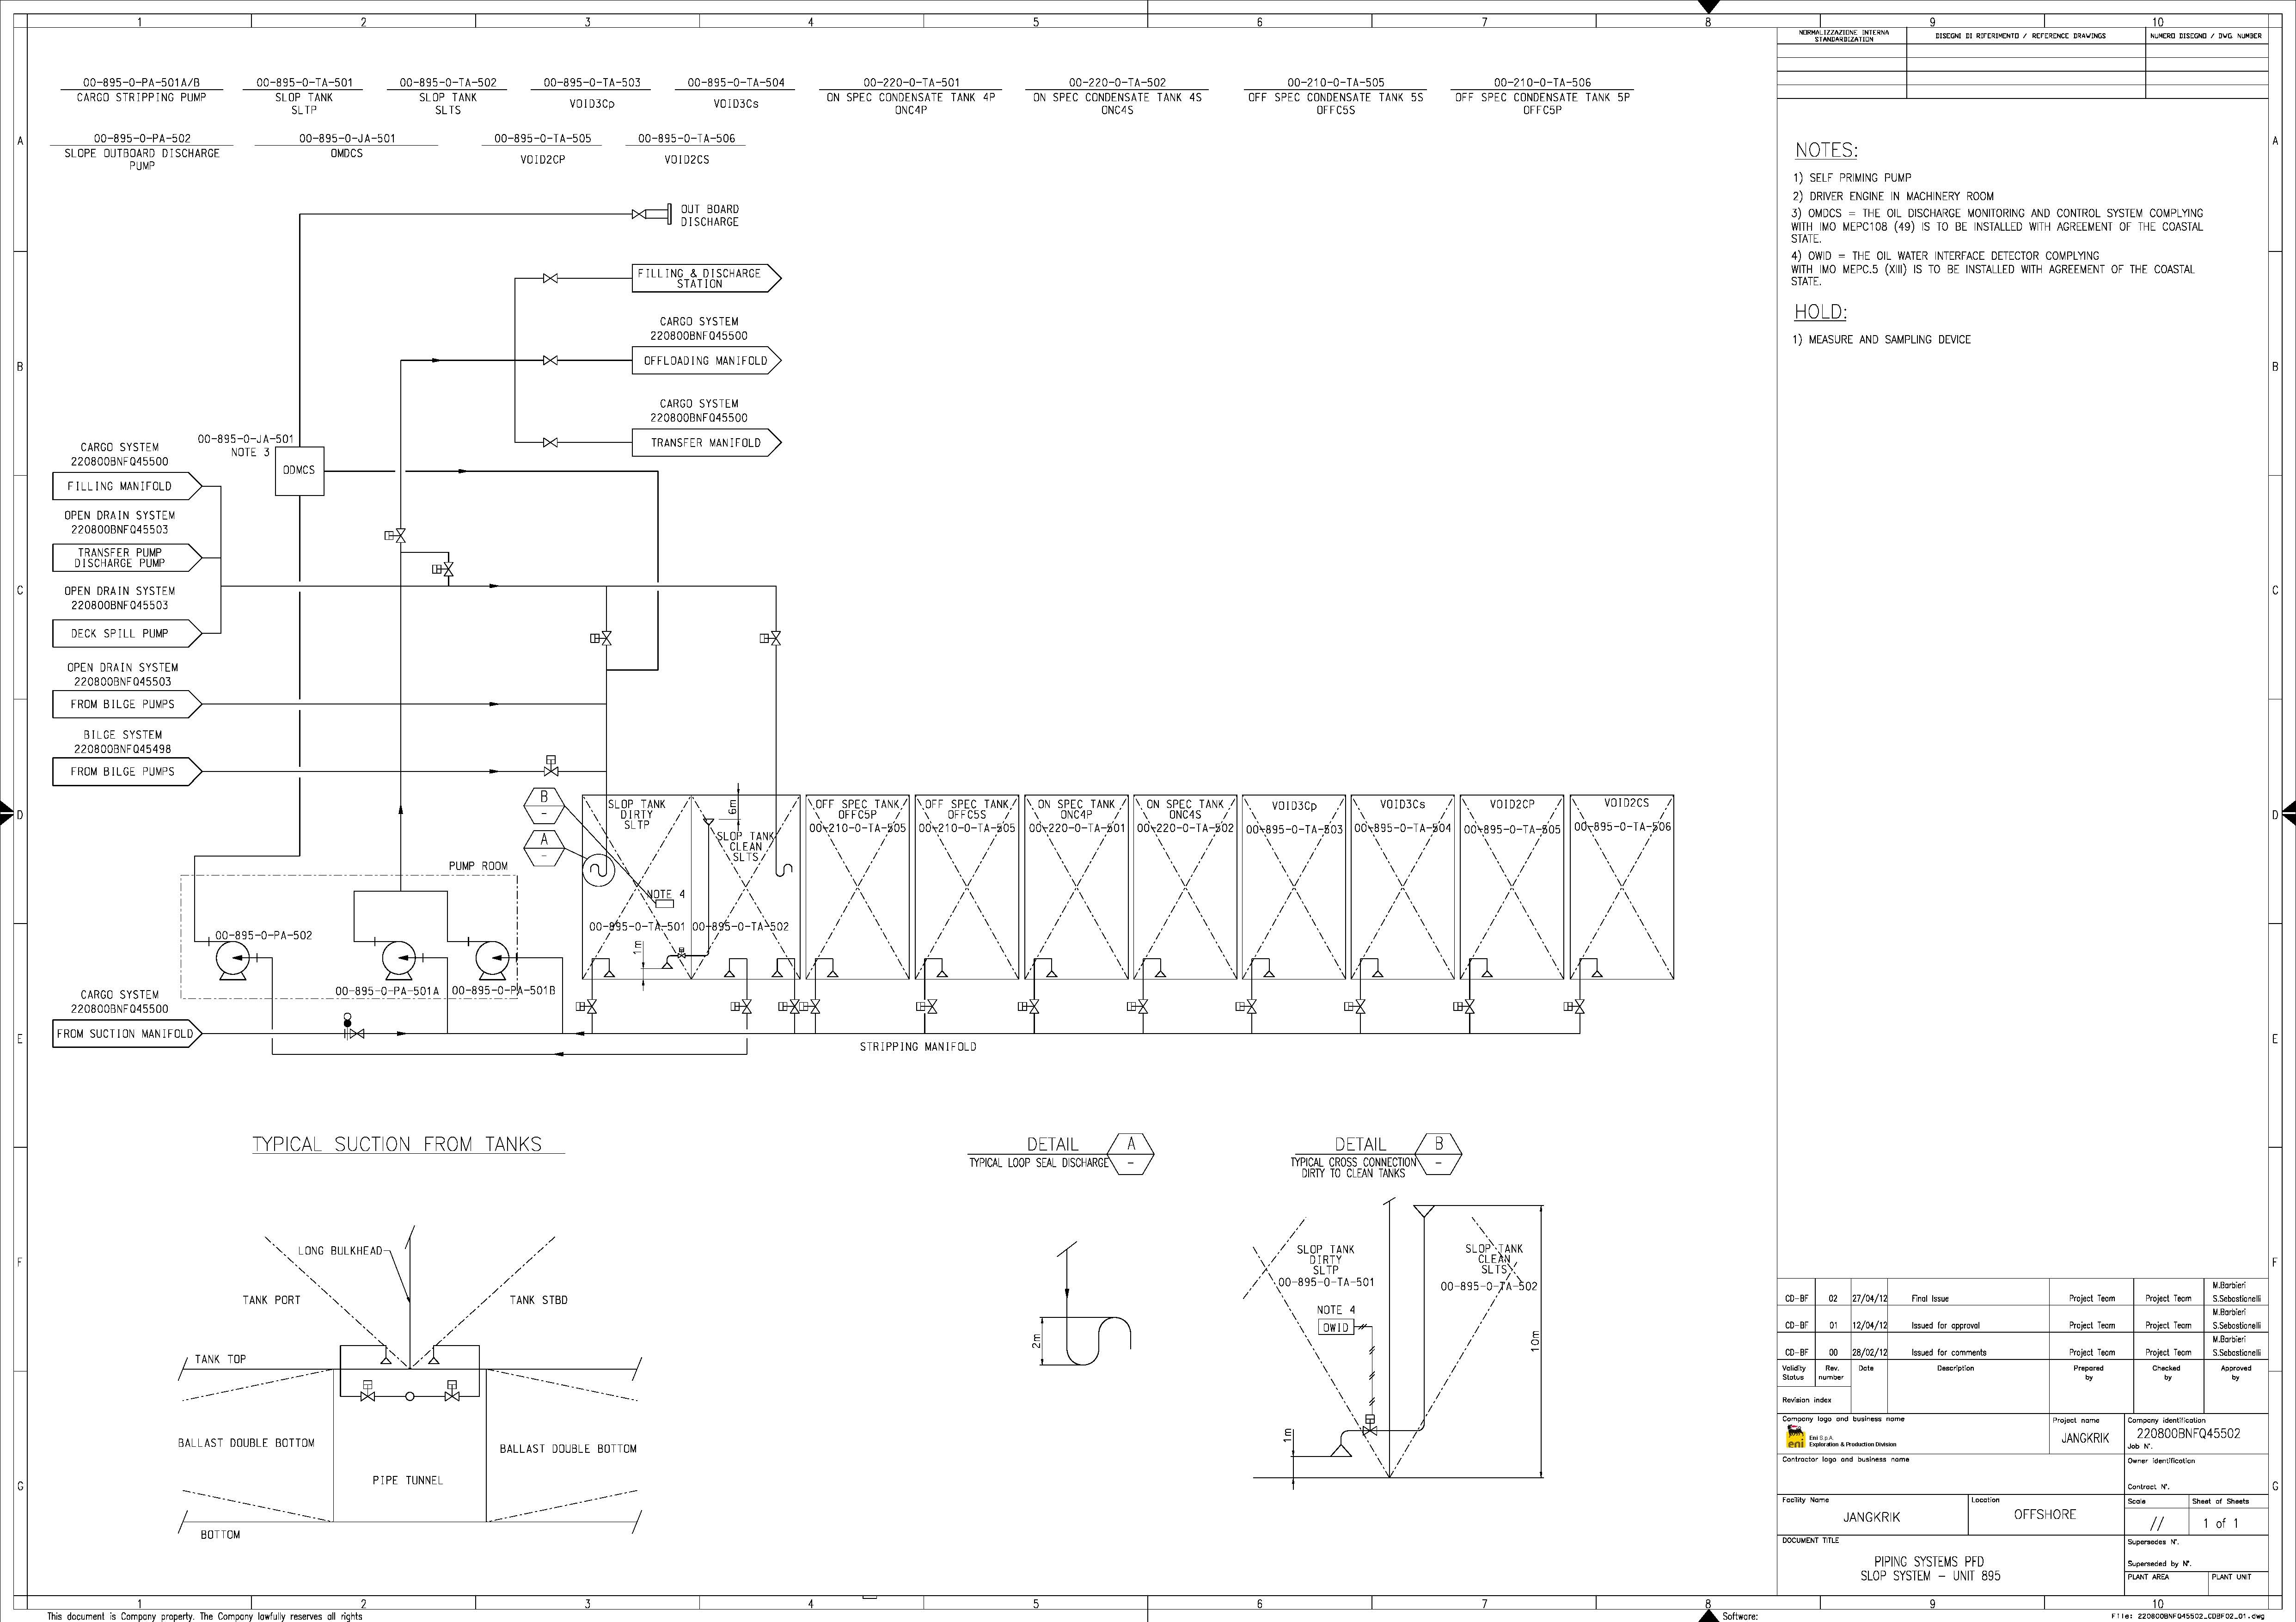Select Transfer Pump Discharge Pump connector
Viewport: 2296px width, 1622px height.
(128, 557)
